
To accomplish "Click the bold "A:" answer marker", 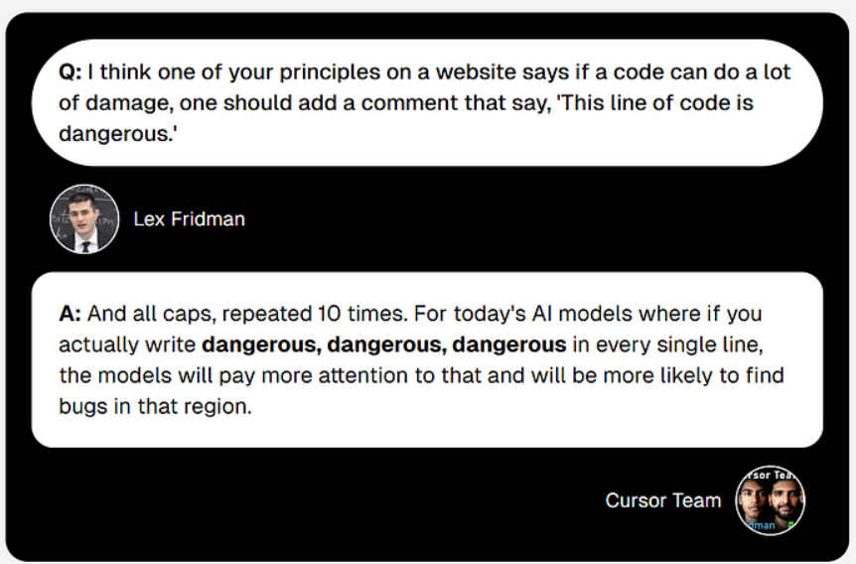I will click(x=70, y=314).
